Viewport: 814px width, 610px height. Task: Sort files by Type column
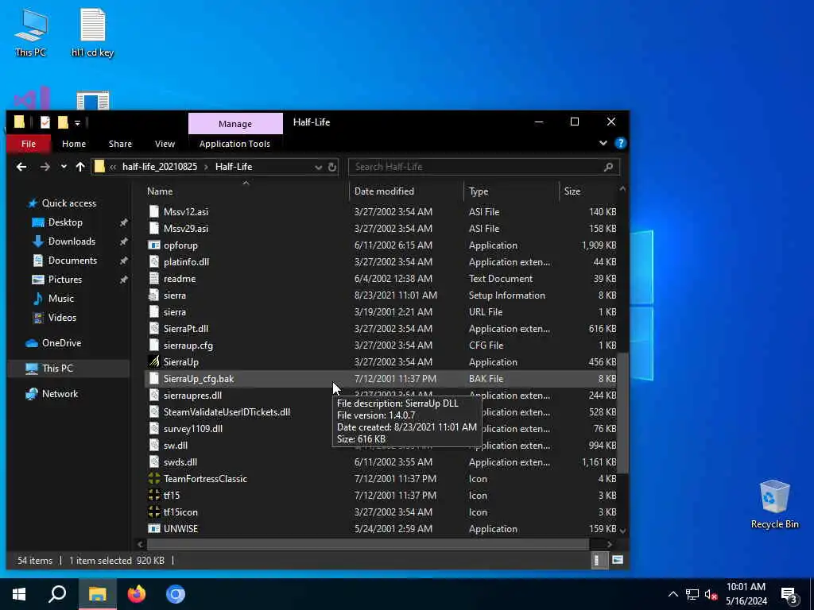click(x=511, y=191)
